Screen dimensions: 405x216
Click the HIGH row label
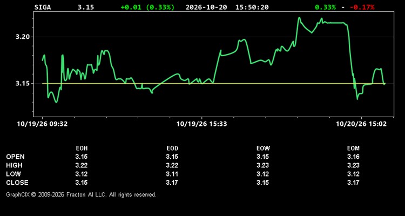pos(14,165)
